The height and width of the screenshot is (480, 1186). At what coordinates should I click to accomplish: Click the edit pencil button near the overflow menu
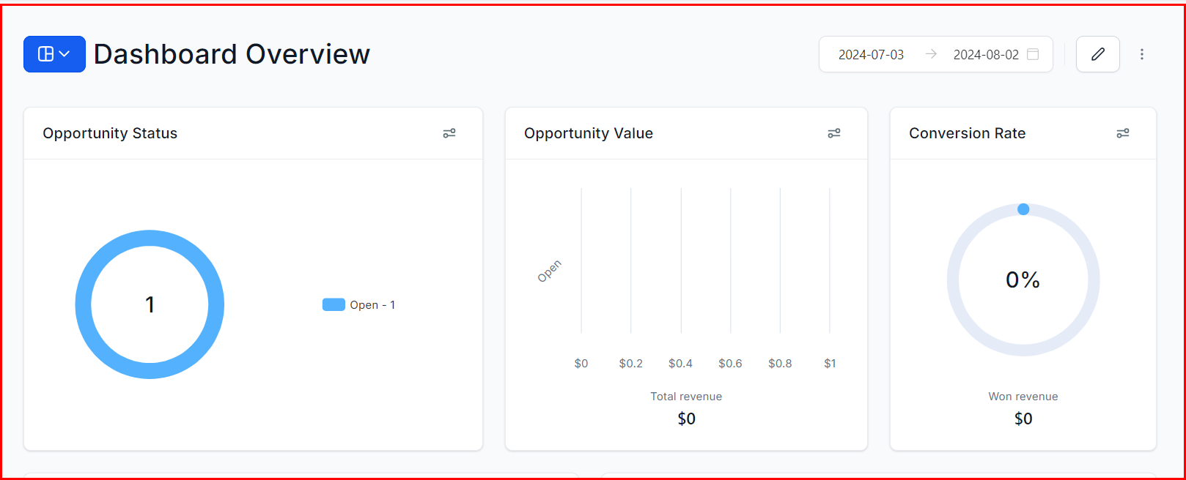[x=1097, y=53]
